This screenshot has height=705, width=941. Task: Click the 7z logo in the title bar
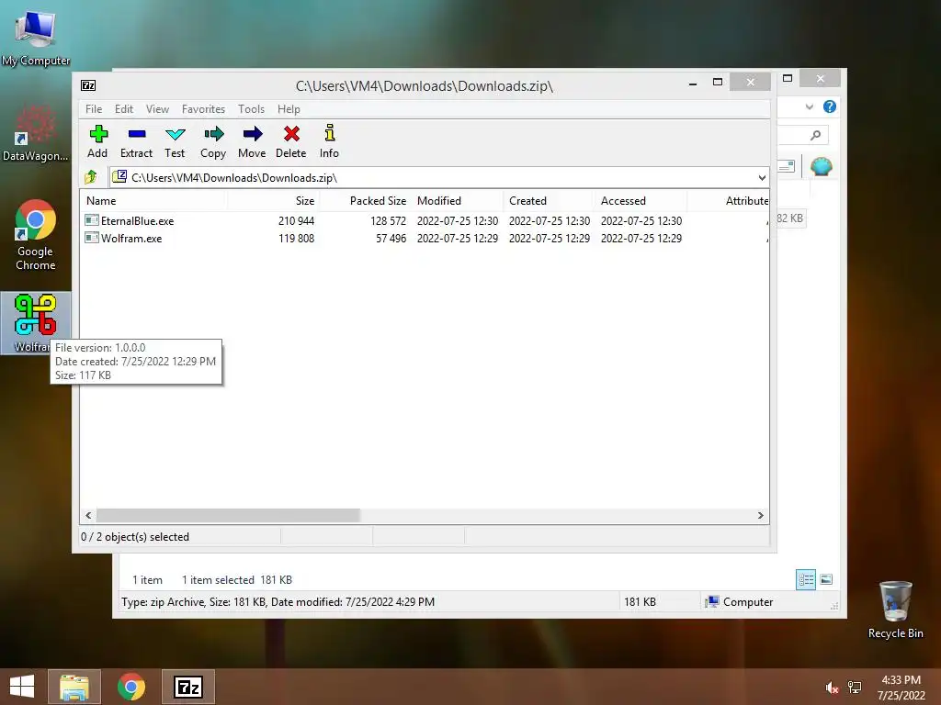pos(88,85)
